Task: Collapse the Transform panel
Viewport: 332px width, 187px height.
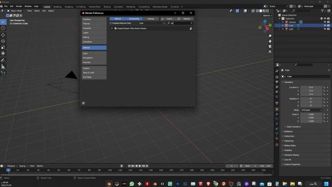Action: click(288, 82)
